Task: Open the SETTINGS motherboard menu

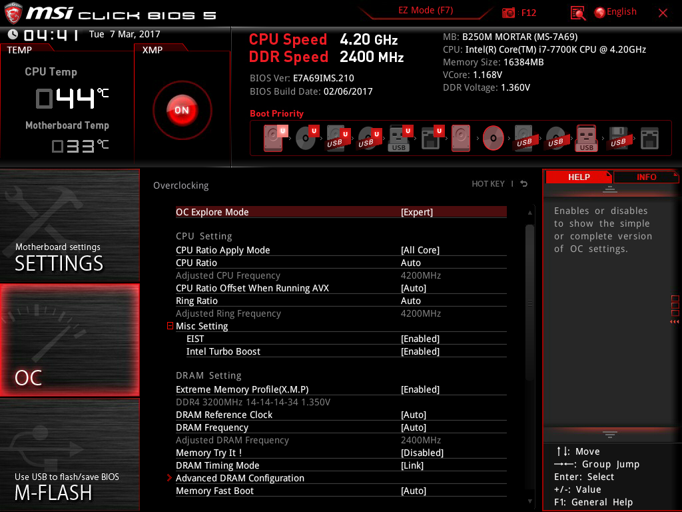Action: (70, 225)
